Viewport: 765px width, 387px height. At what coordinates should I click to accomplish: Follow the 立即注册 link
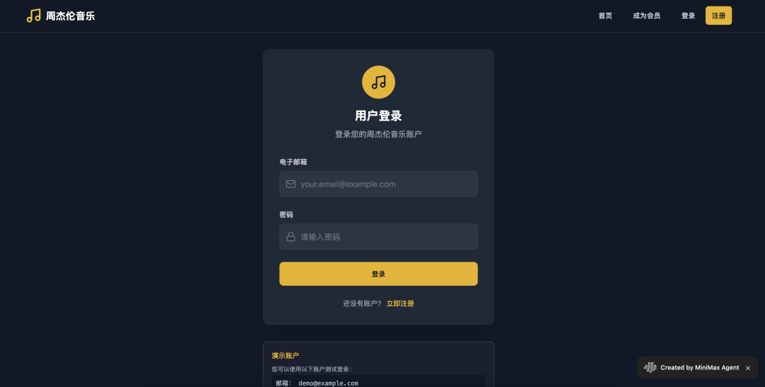pos(400,303)
